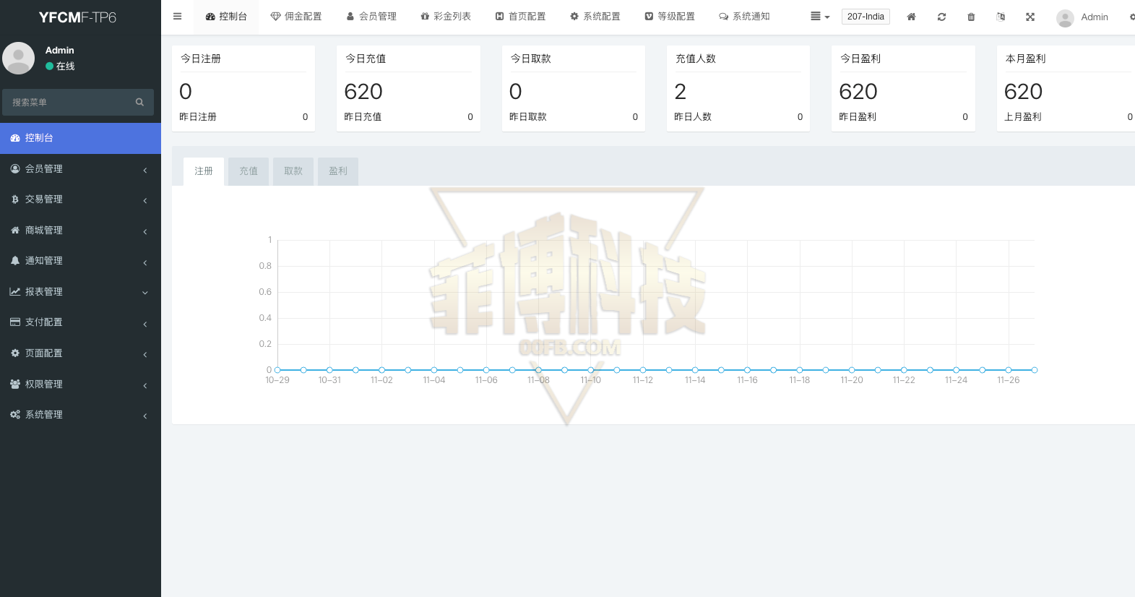
Task: Click the 今日充值 card heading
Action: coord(366,59)
